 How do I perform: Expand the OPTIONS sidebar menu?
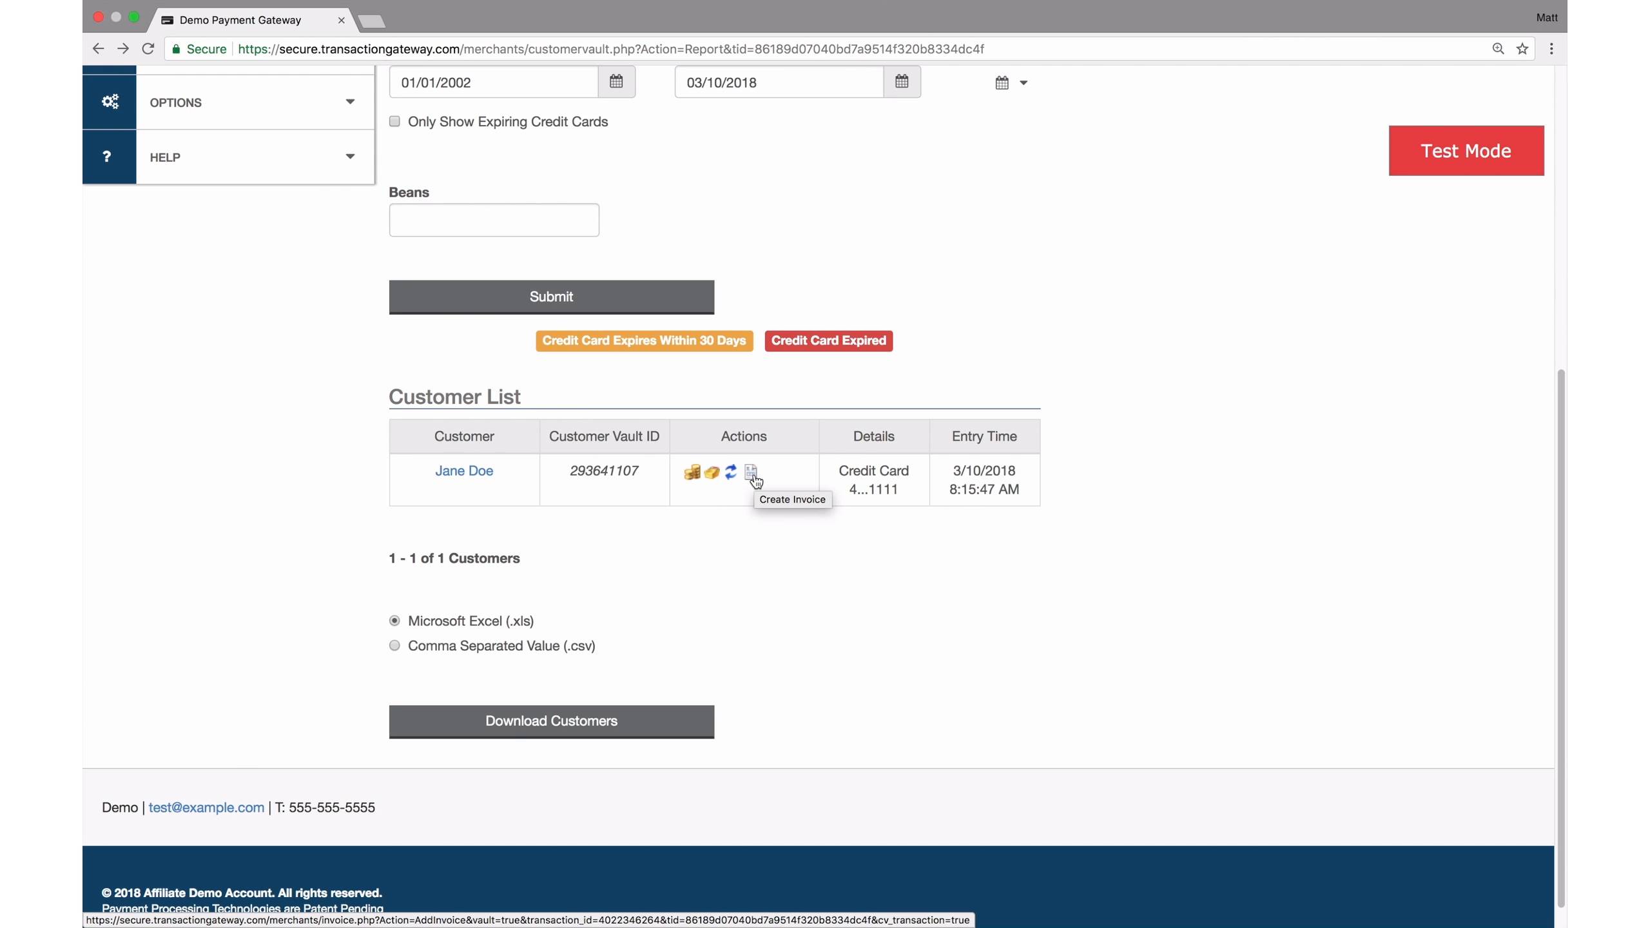(255, 102)
